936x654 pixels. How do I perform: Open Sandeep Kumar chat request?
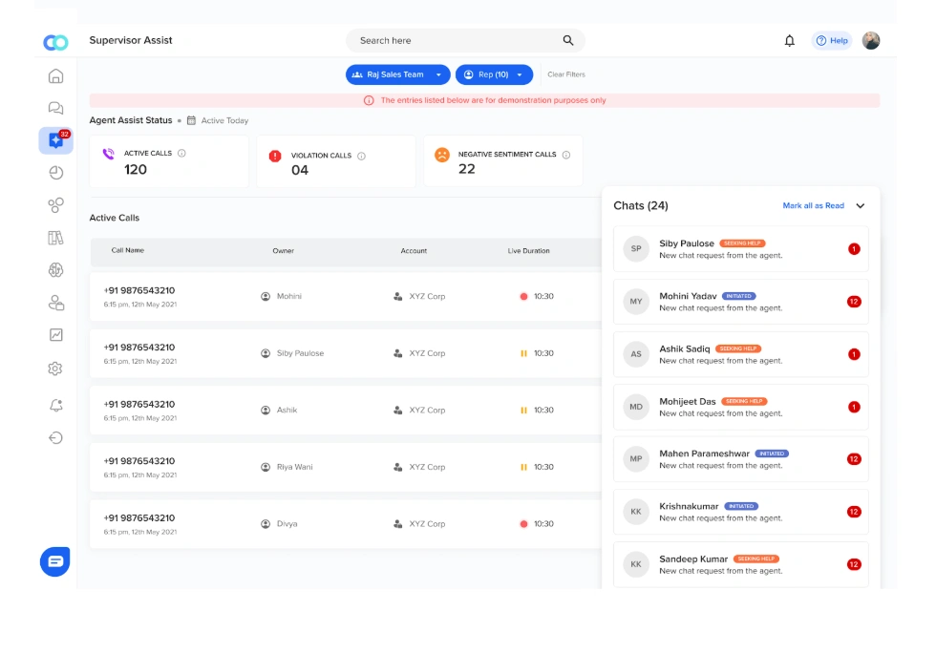tap(741, 564)
